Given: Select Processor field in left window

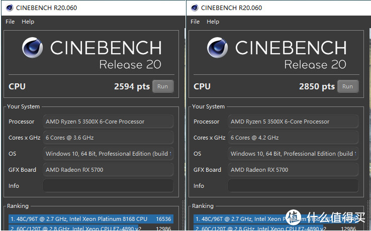Looking at the screenshot, I should click(108, 122).
